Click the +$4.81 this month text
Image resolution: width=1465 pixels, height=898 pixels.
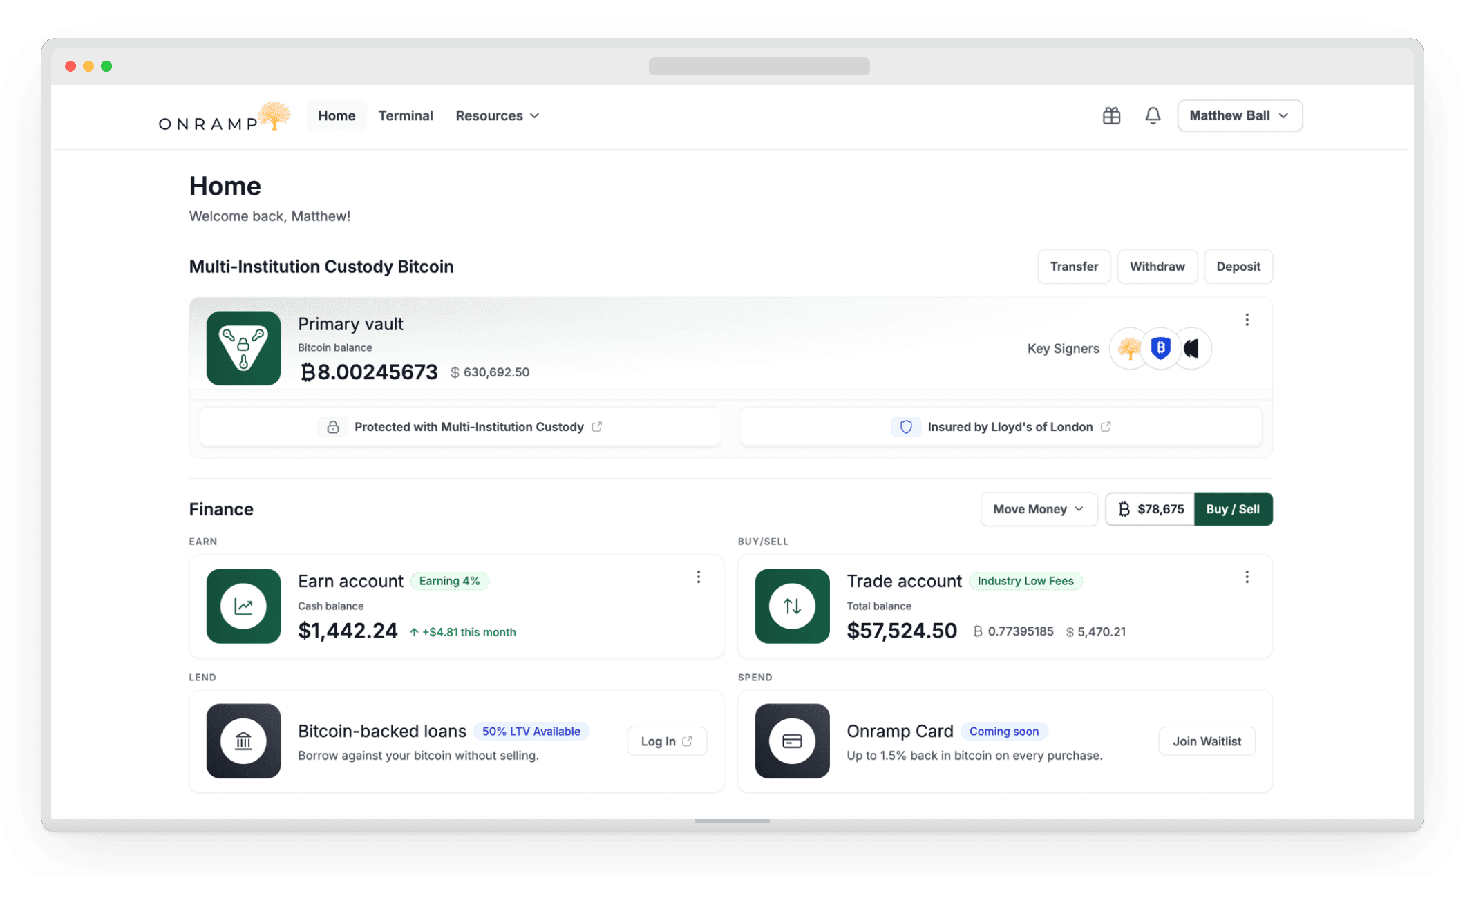click(x=462, y=632)
